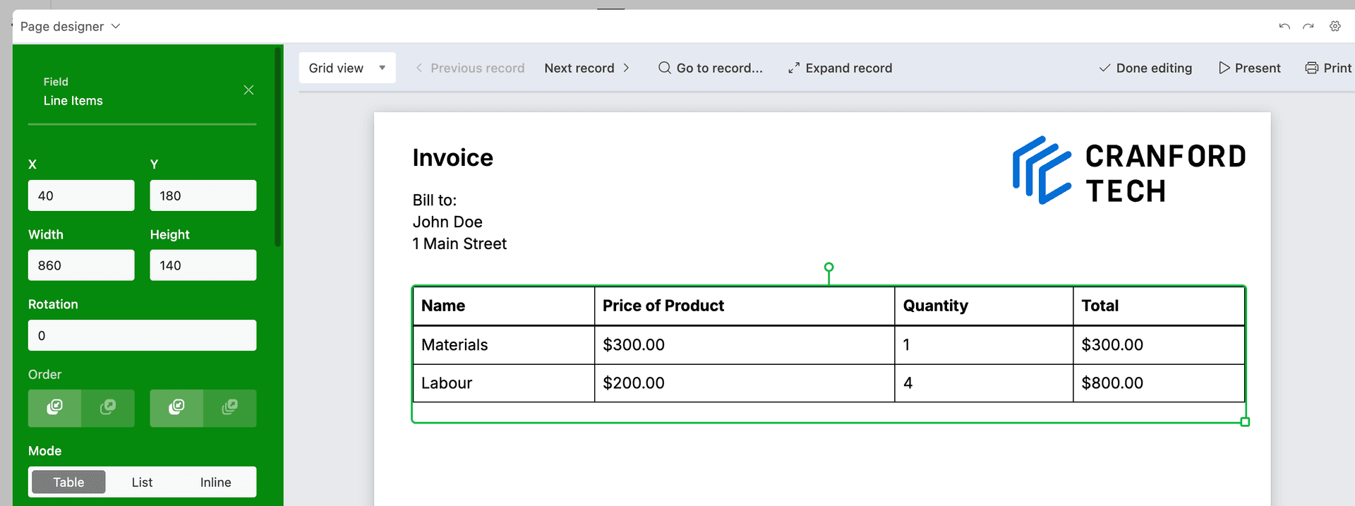Switch Mode to List
The width and height of the screenshot is (1355, 506).
click(142, 482)
